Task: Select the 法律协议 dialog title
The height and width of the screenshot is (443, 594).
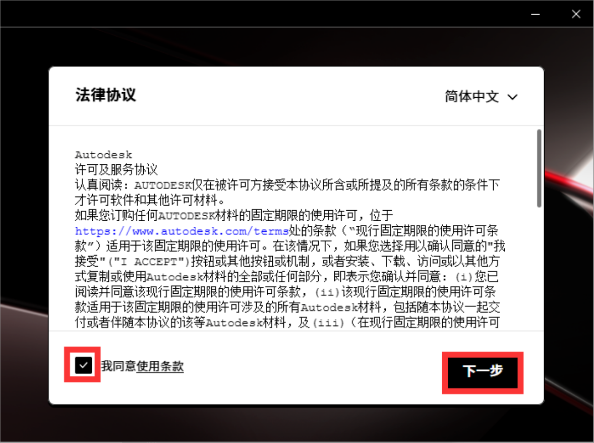Action: coord(105,94)
